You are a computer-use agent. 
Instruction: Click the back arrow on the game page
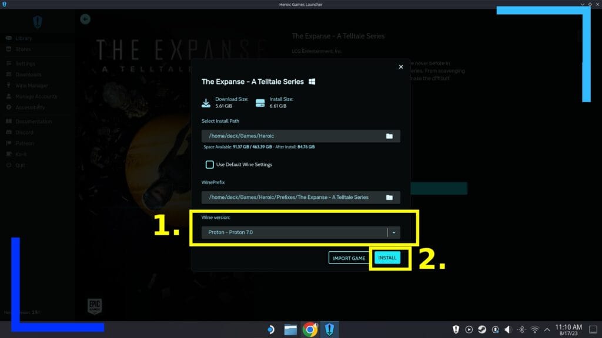85,19
